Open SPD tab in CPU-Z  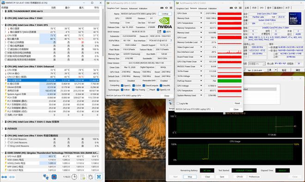click(x=262, y=8)
